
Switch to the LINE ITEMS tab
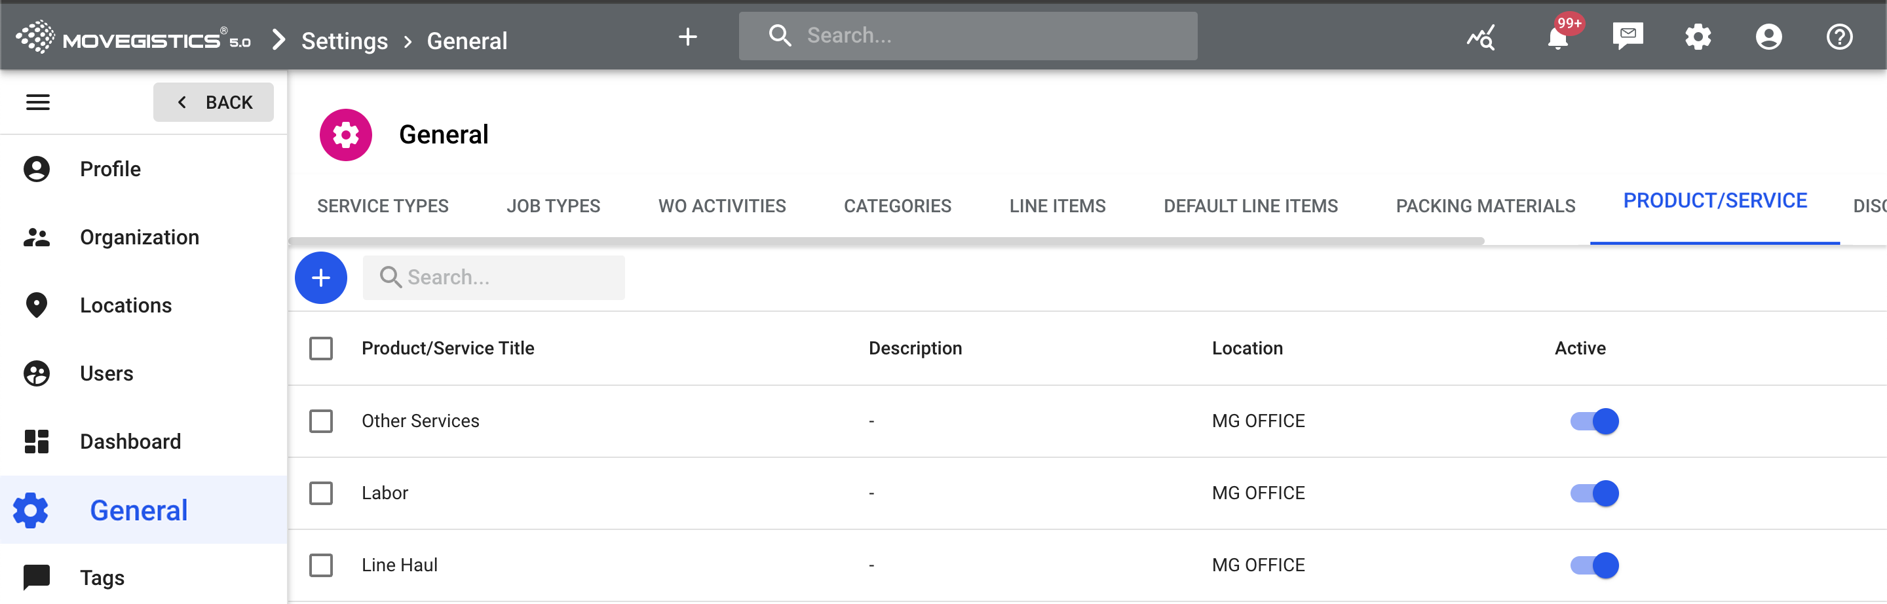[1057, 206]
